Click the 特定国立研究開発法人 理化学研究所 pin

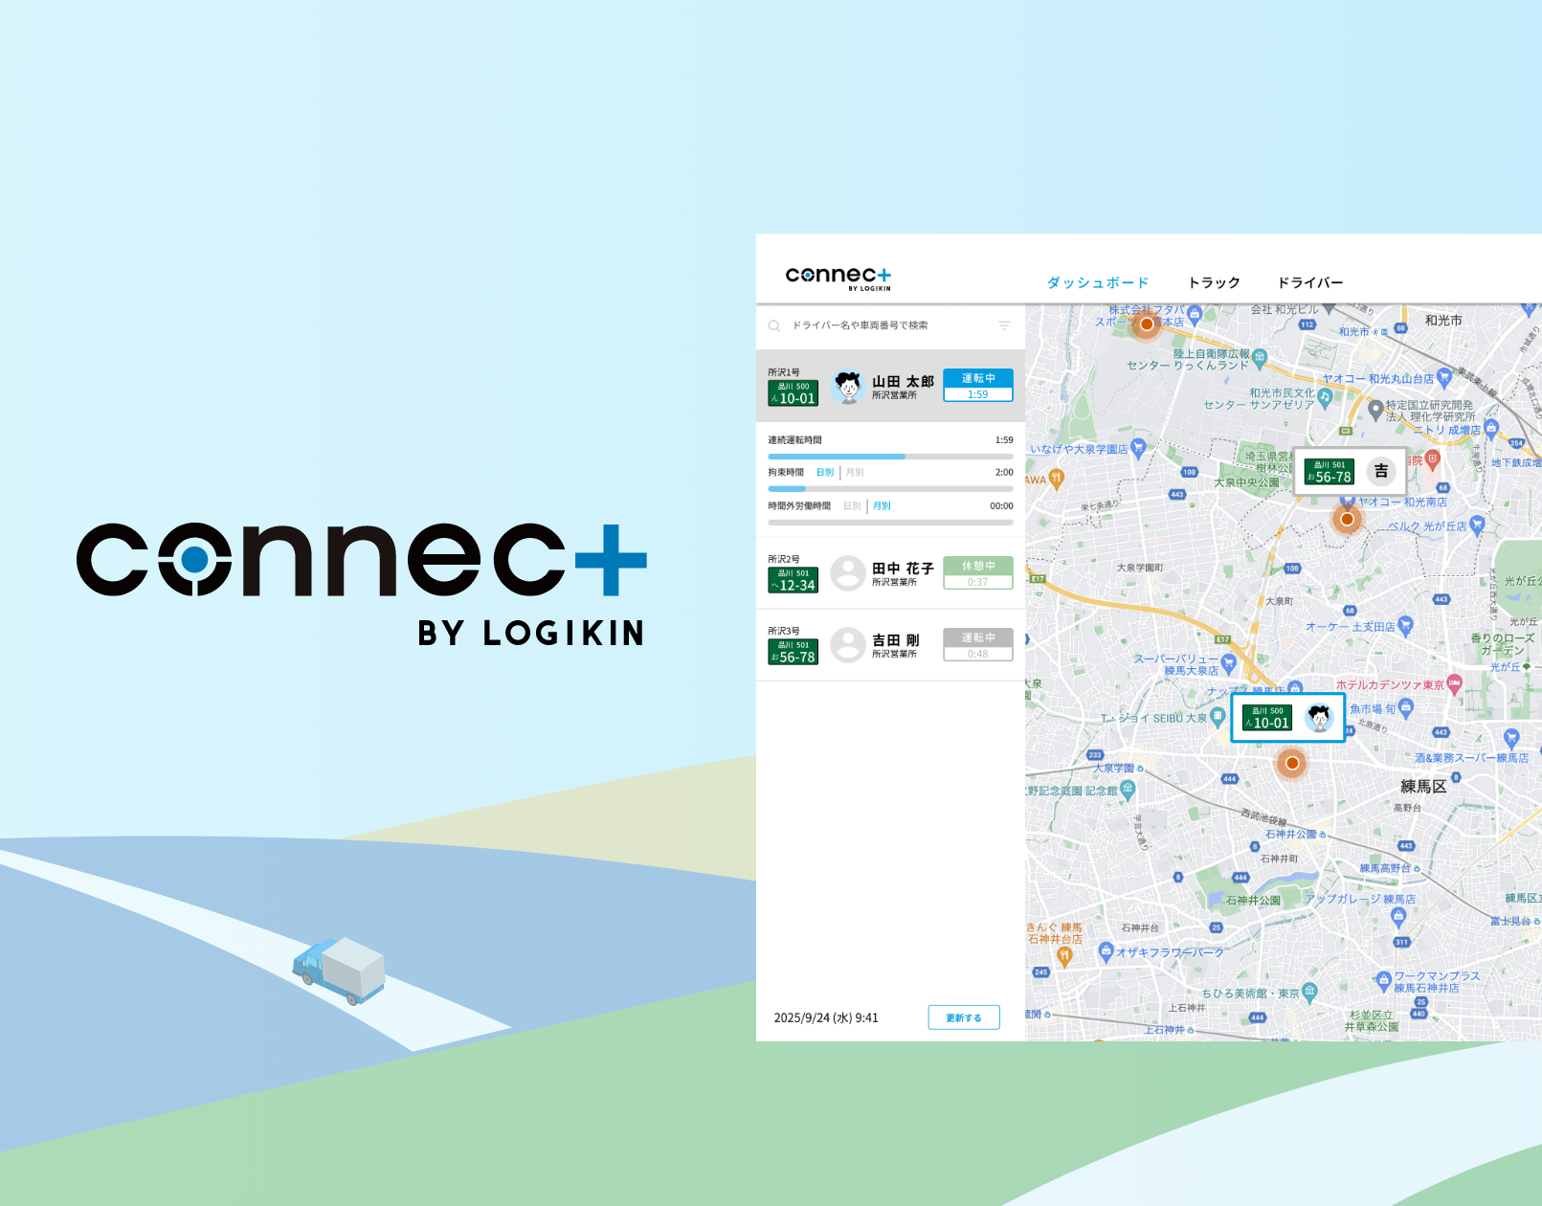(x=1375, y=411)
